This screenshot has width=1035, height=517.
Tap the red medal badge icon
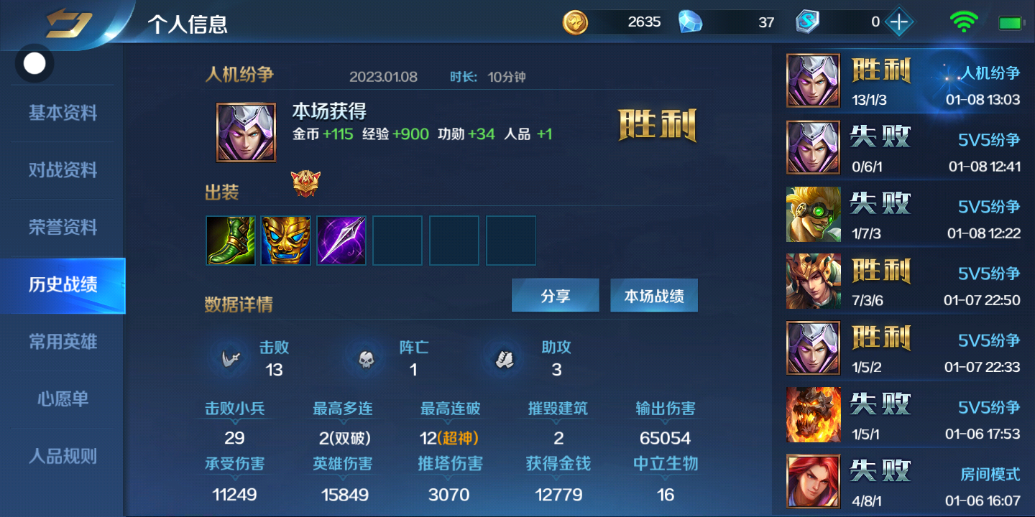(305, 184)
